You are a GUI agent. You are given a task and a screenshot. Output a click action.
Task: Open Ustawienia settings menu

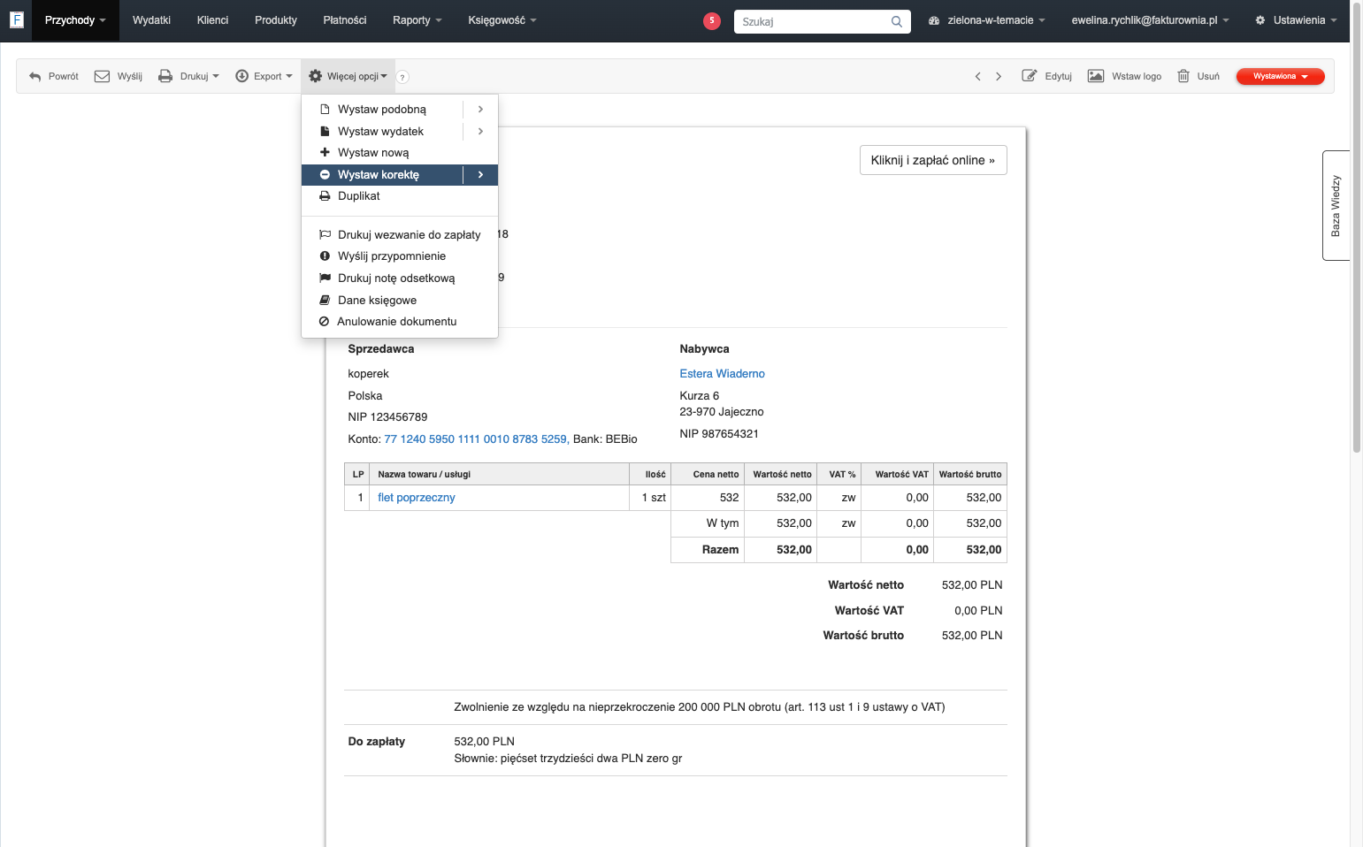click(1296, 20)
